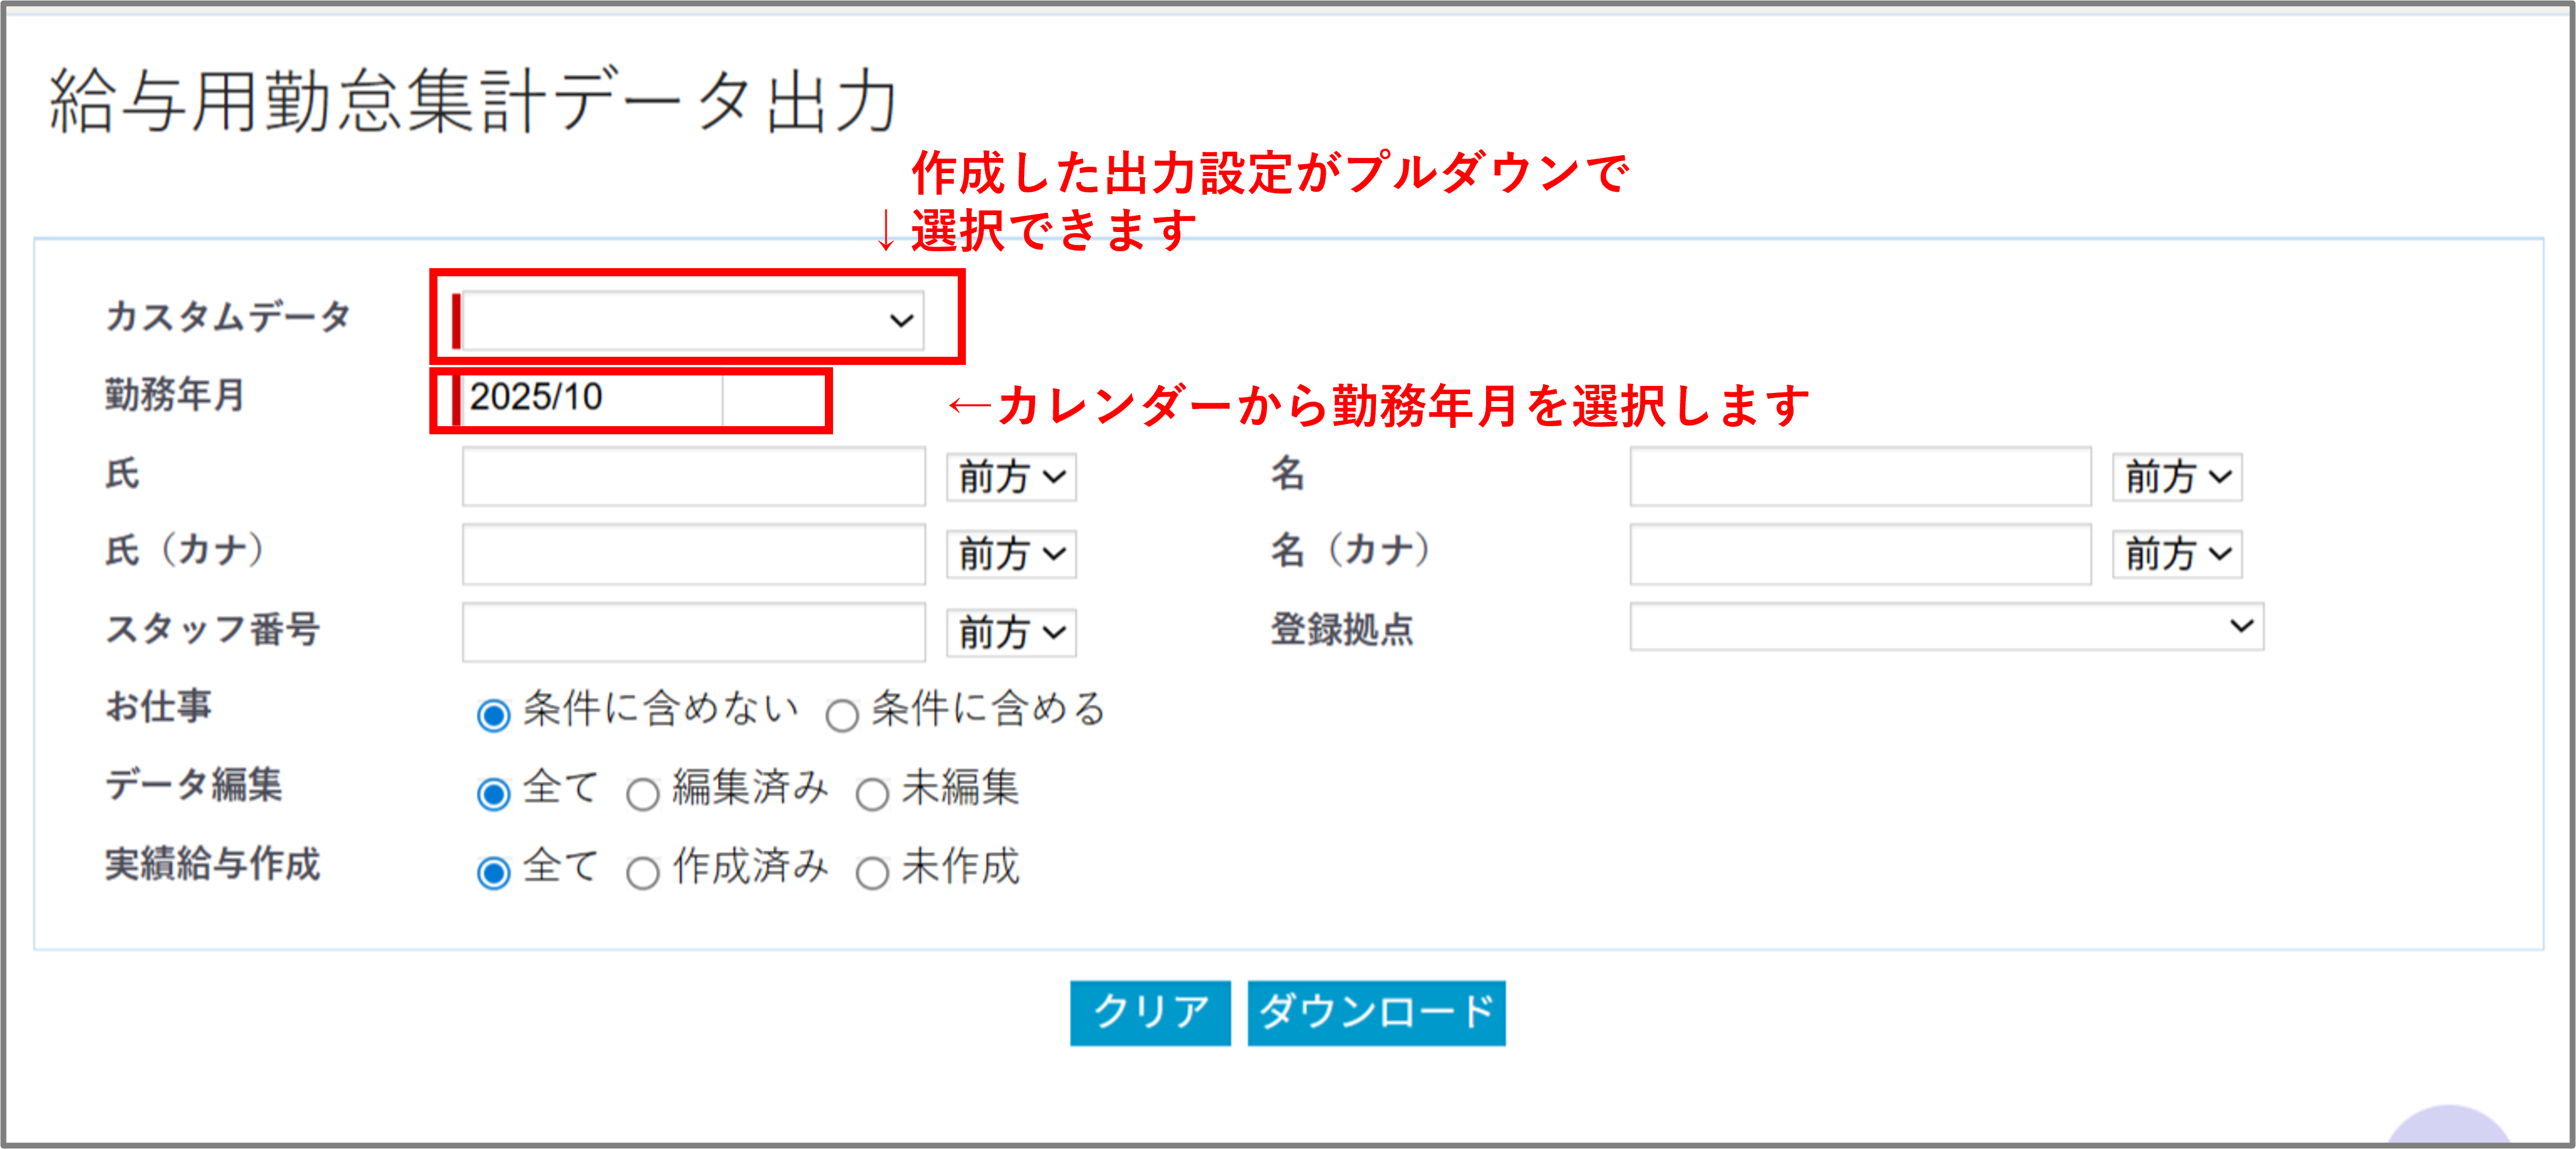This screenshot has height=1149, width=2576.
Task: Open the 前方 dropdown next to 名（カナ）
Action: point(2176,553)
